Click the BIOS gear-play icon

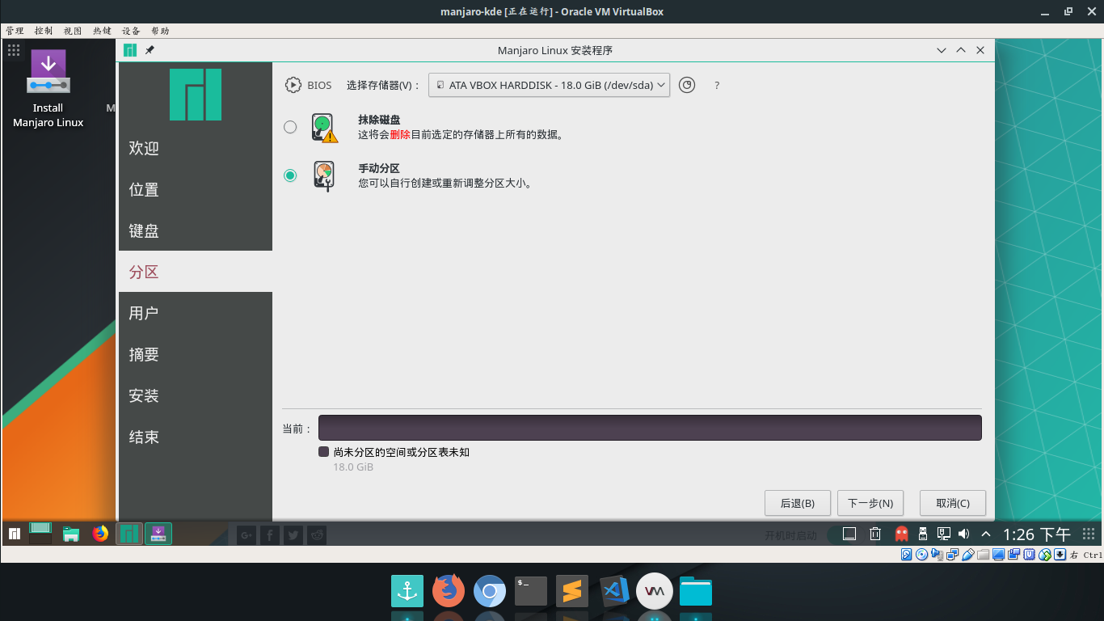tap(292, 85)
